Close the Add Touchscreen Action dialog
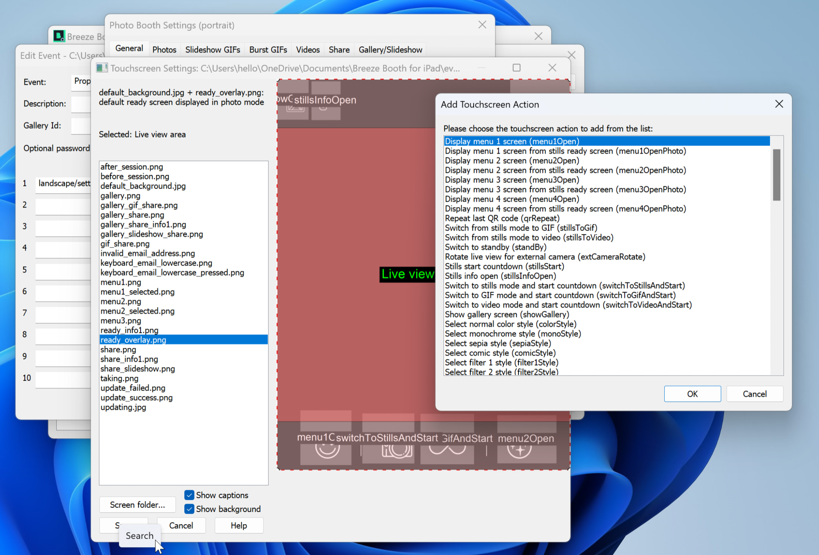 click(x=779, y=104)
